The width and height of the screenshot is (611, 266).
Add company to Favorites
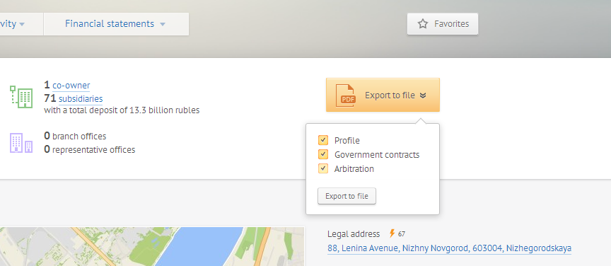[x=443, y=24]
